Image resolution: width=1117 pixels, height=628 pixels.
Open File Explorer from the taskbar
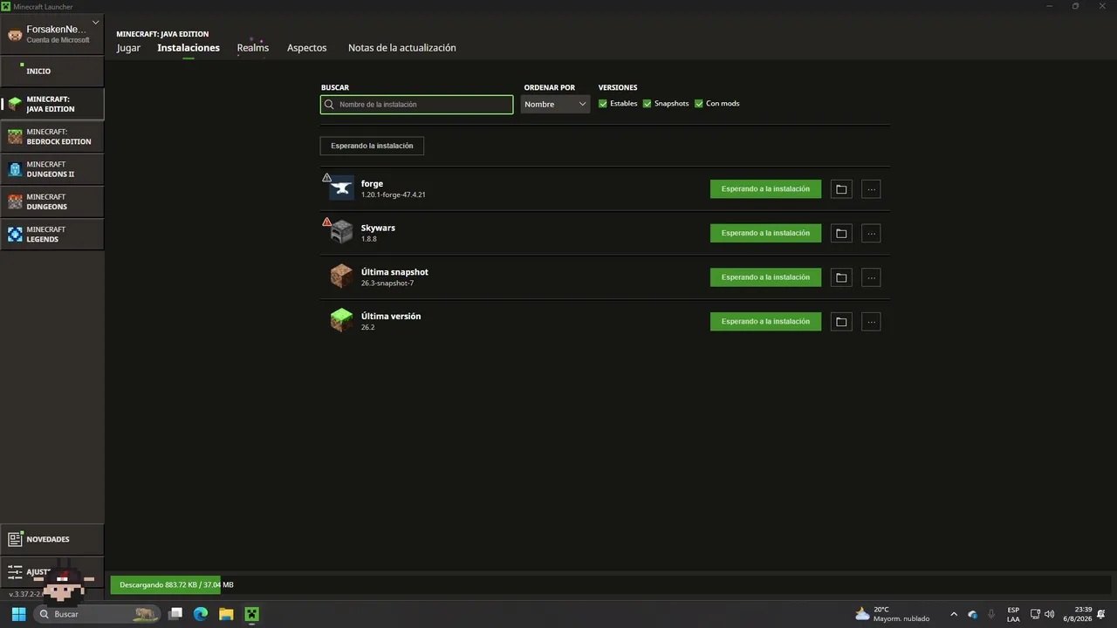[226, 614]
